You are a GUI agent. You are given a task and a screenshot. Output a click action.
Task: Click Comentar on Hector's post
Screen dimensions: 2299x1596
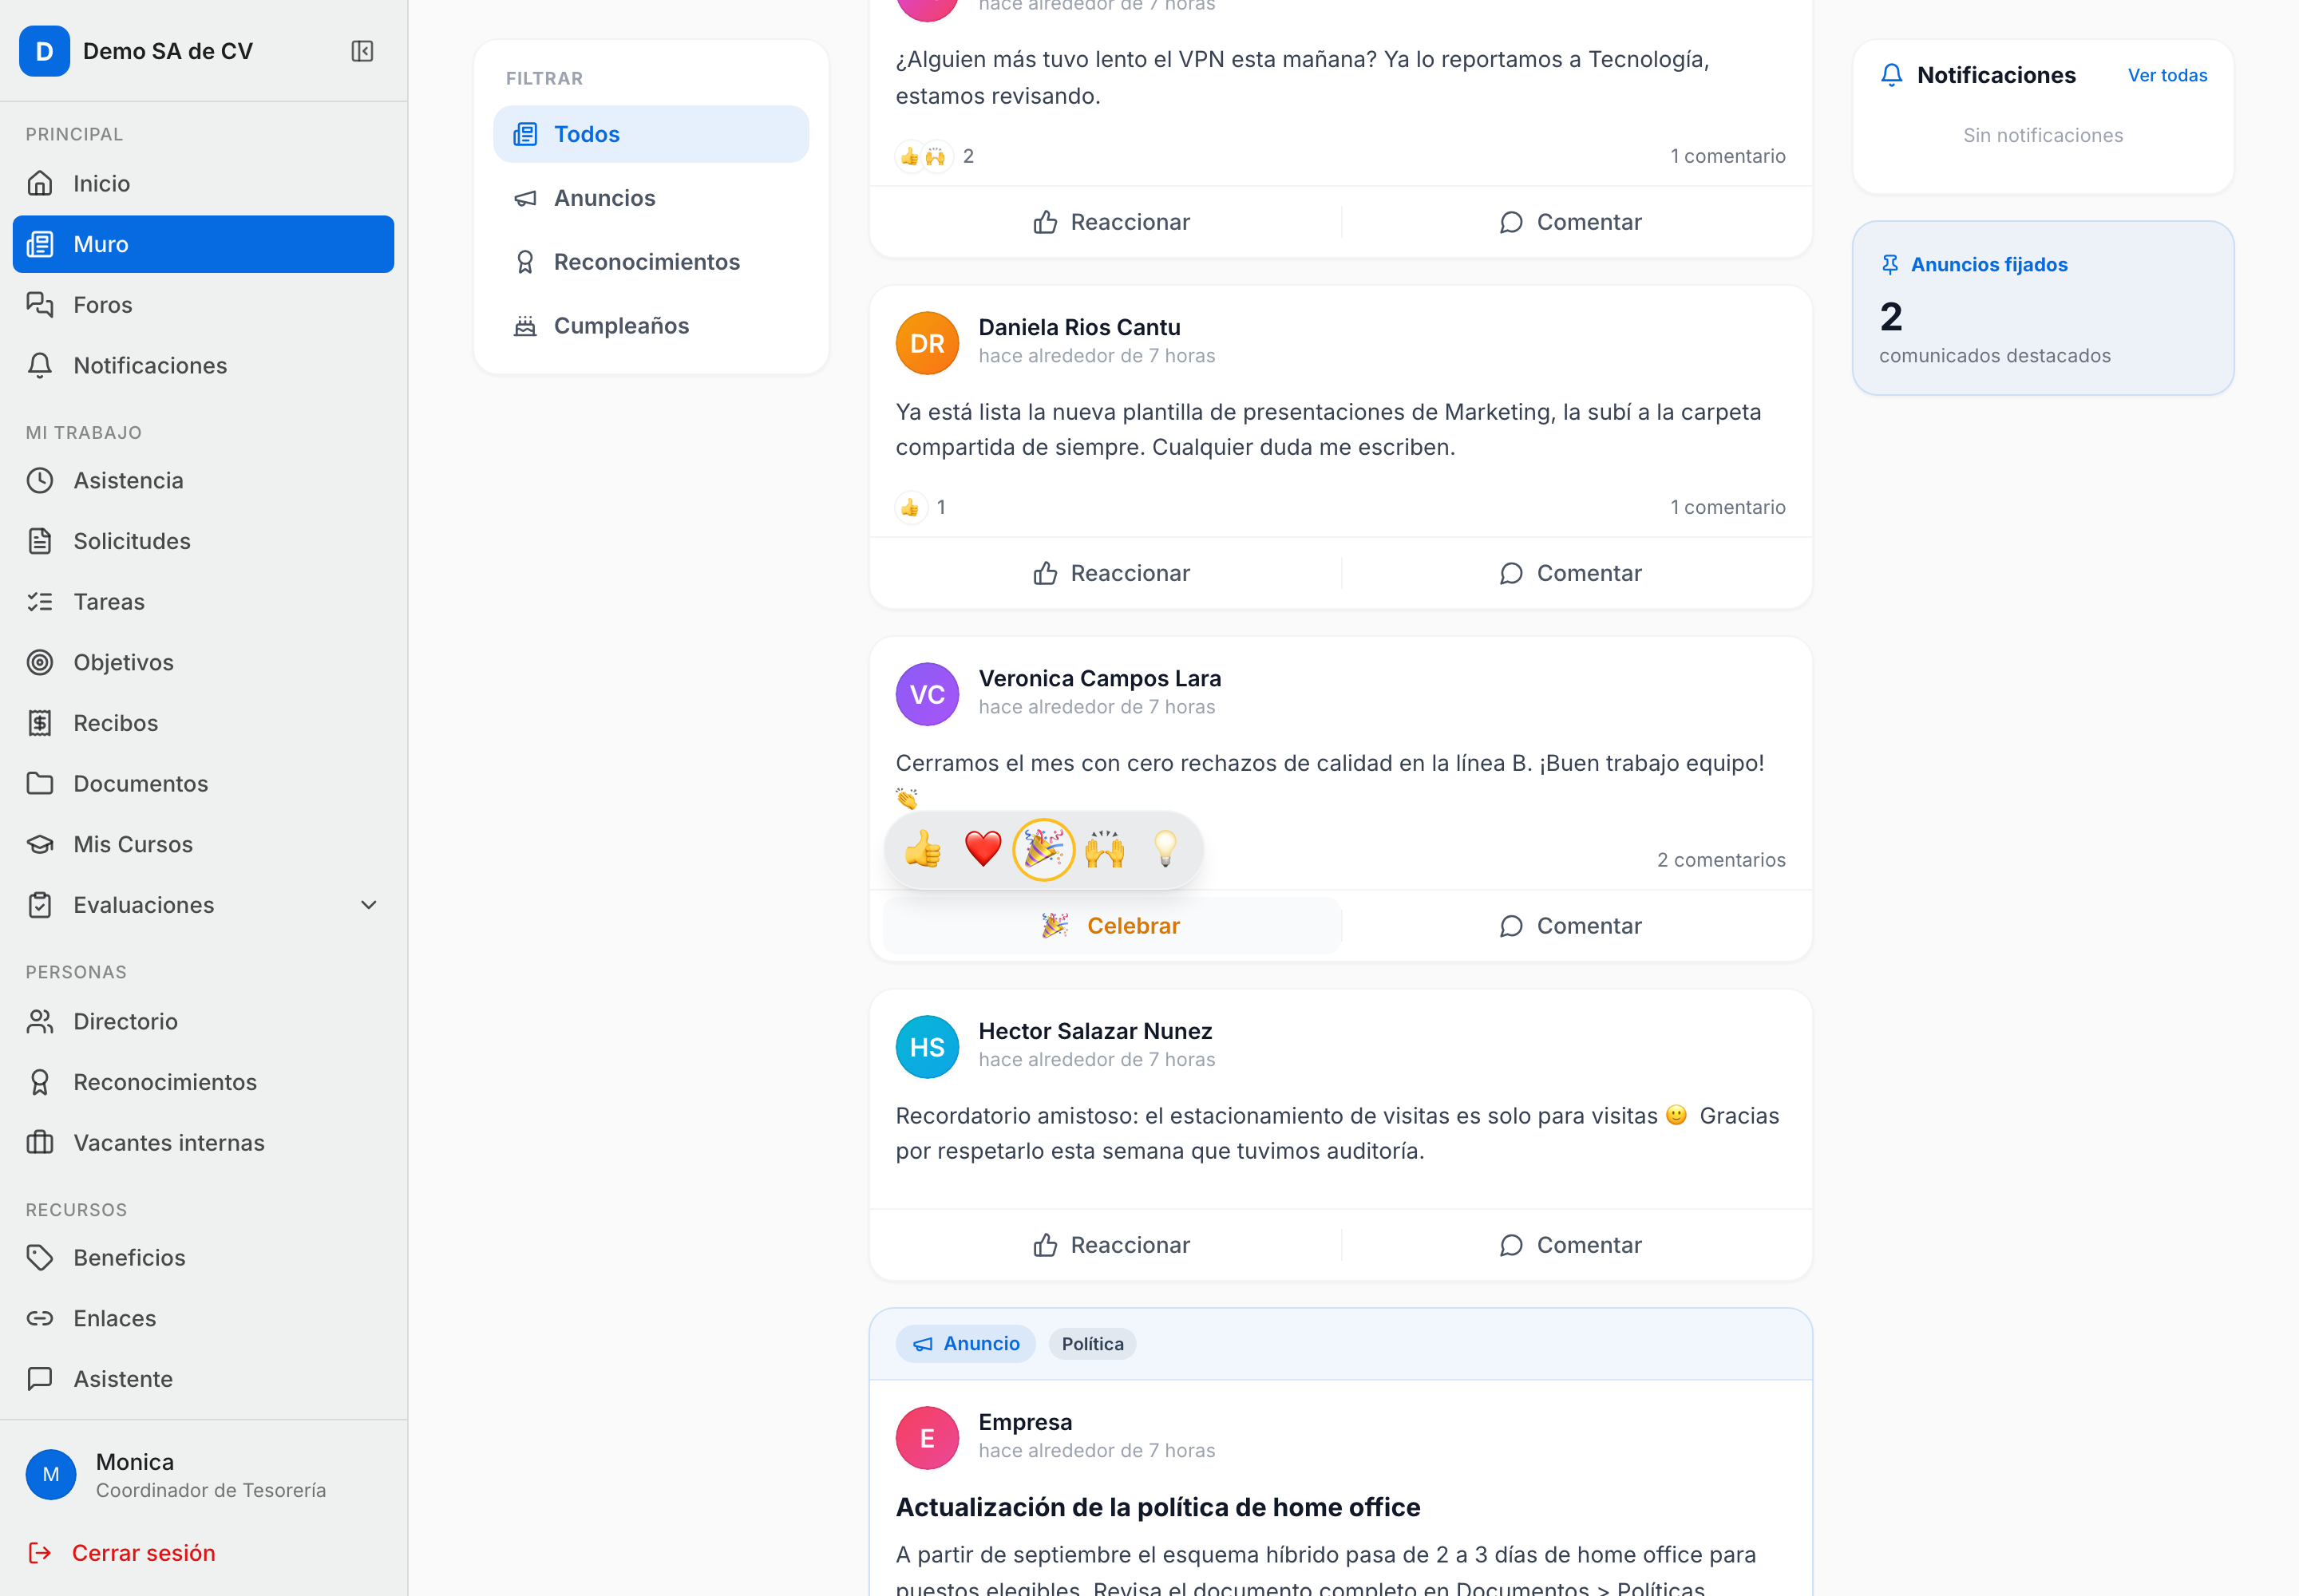pyautogui.click(x=1571, y=1245)
